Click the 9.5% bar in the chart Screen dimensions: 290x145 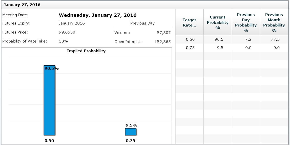[131, 132]
